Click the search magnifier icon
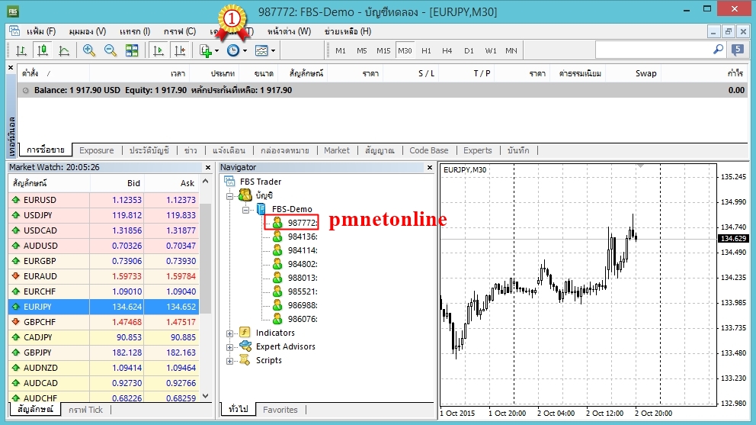The height and width of the screenshot is (425, 756). pyautogui.click(x=719, y=50)
